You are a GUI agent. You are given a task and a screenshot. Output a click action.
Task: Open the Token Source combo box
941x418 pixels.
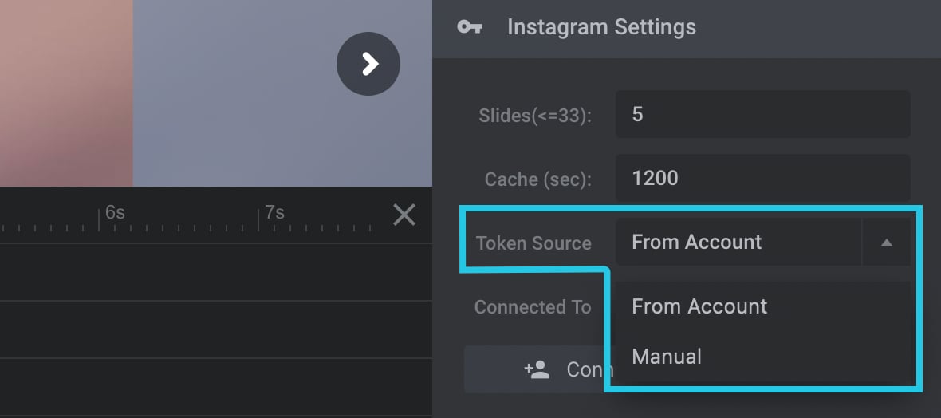(762, 242)
